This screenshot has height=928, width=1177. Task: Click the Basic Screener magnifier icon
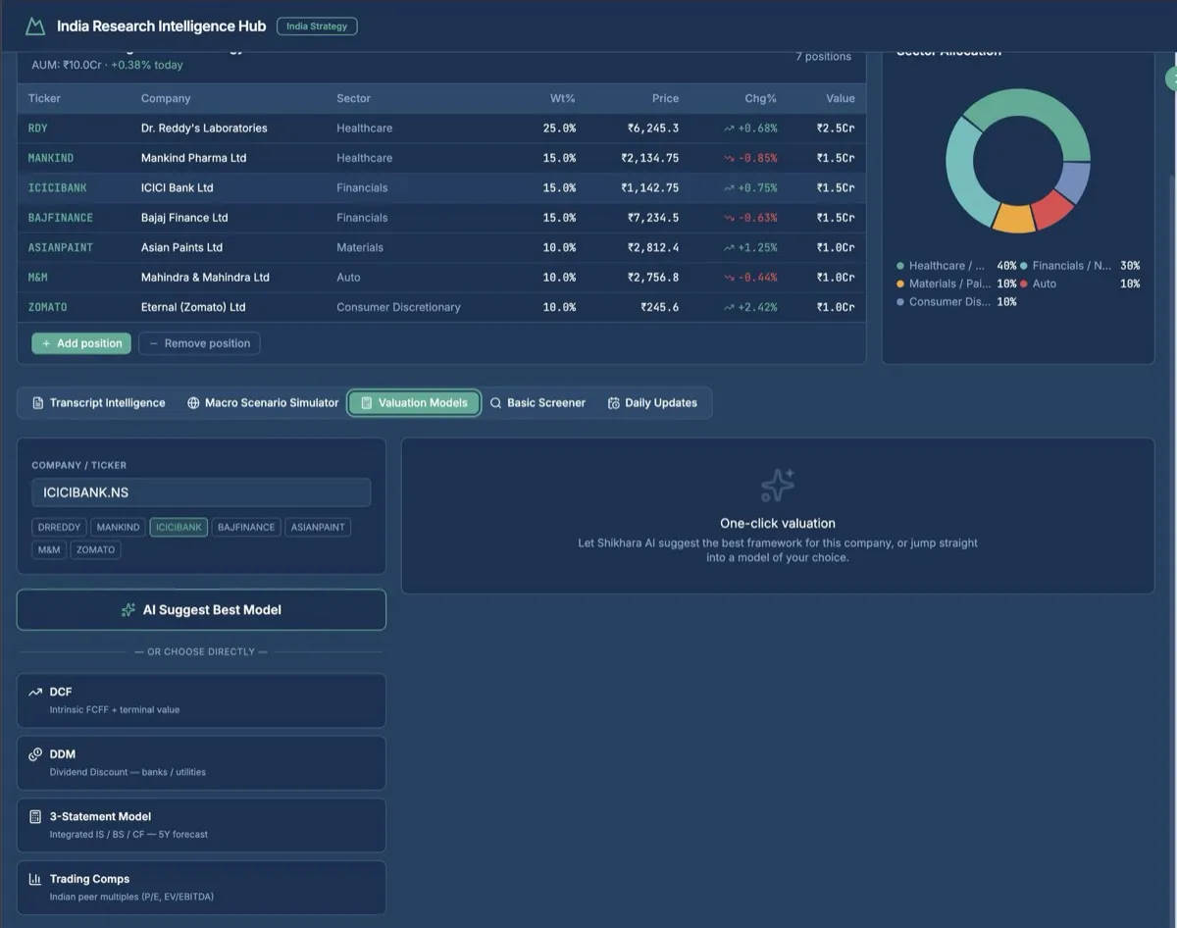click(x=495, y=403)
